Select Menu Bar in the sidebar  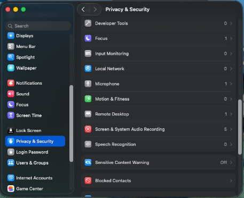(35, 46)
